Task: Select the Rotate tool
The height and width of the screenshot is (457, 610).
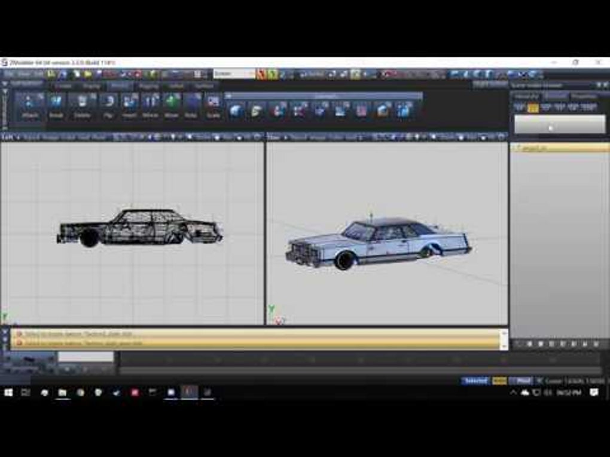Action: point(191,106)
